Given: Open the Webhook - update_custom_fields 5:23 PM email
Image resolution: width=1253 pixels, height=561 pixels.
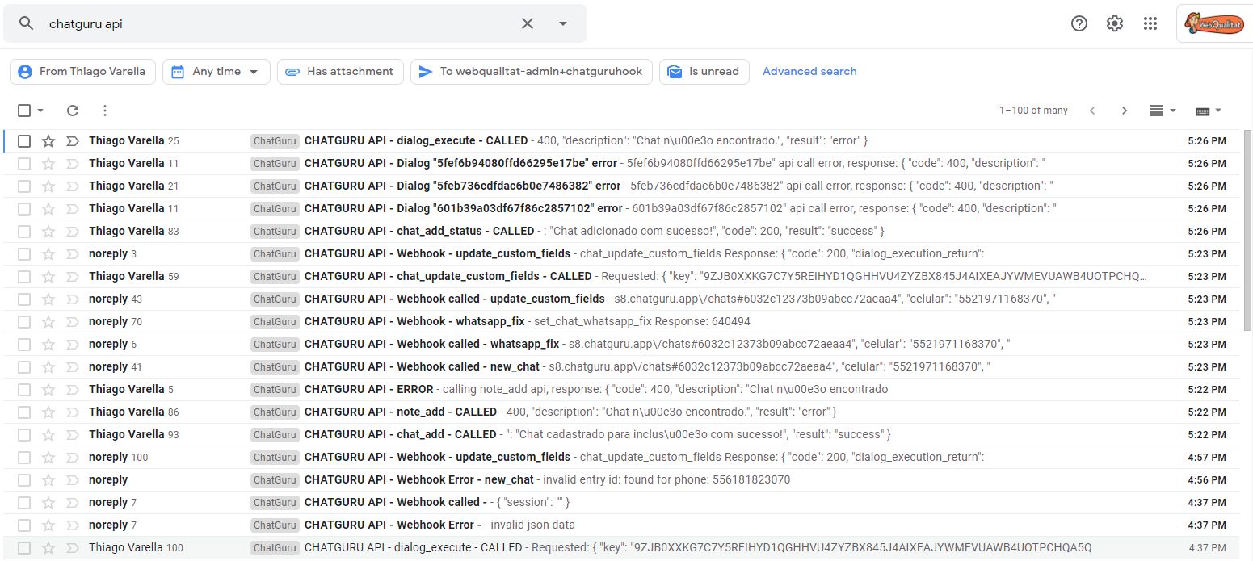Looking at the screenshot, I should pos(620,254).
